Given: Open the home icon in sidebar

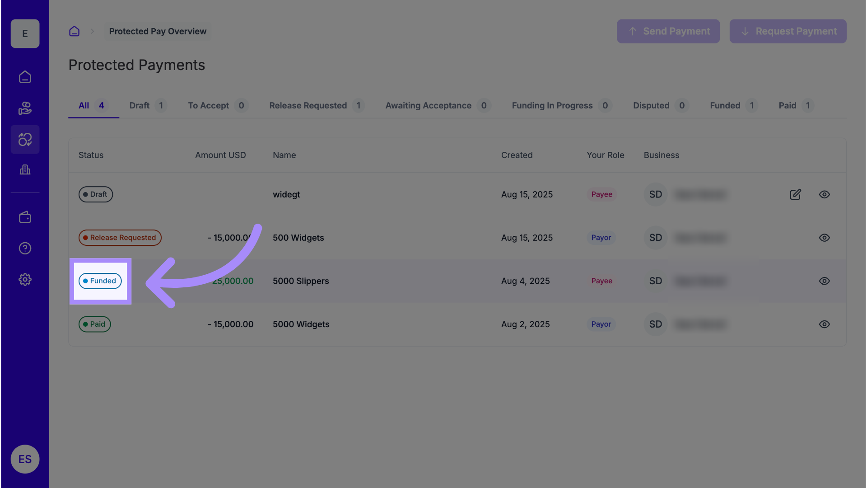Looking at the screenshot, I should pyautogui.click(x=25, y=77).
